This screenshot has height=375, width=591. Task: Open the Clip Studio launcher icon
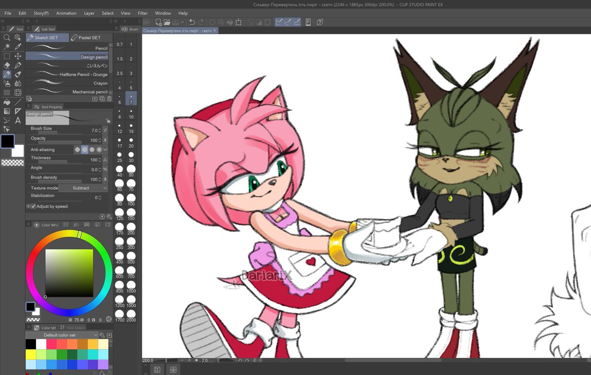tap(146, 22)
